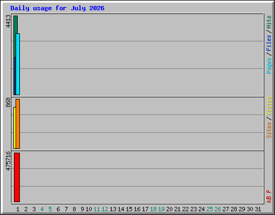Click the Files legend label
The width and height of the screenshot is (275, 215).
click(269, 42)
